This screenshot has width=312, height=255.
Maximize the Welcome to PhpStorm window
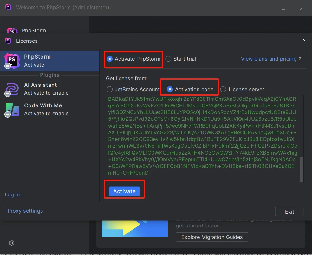click(283, 8)
